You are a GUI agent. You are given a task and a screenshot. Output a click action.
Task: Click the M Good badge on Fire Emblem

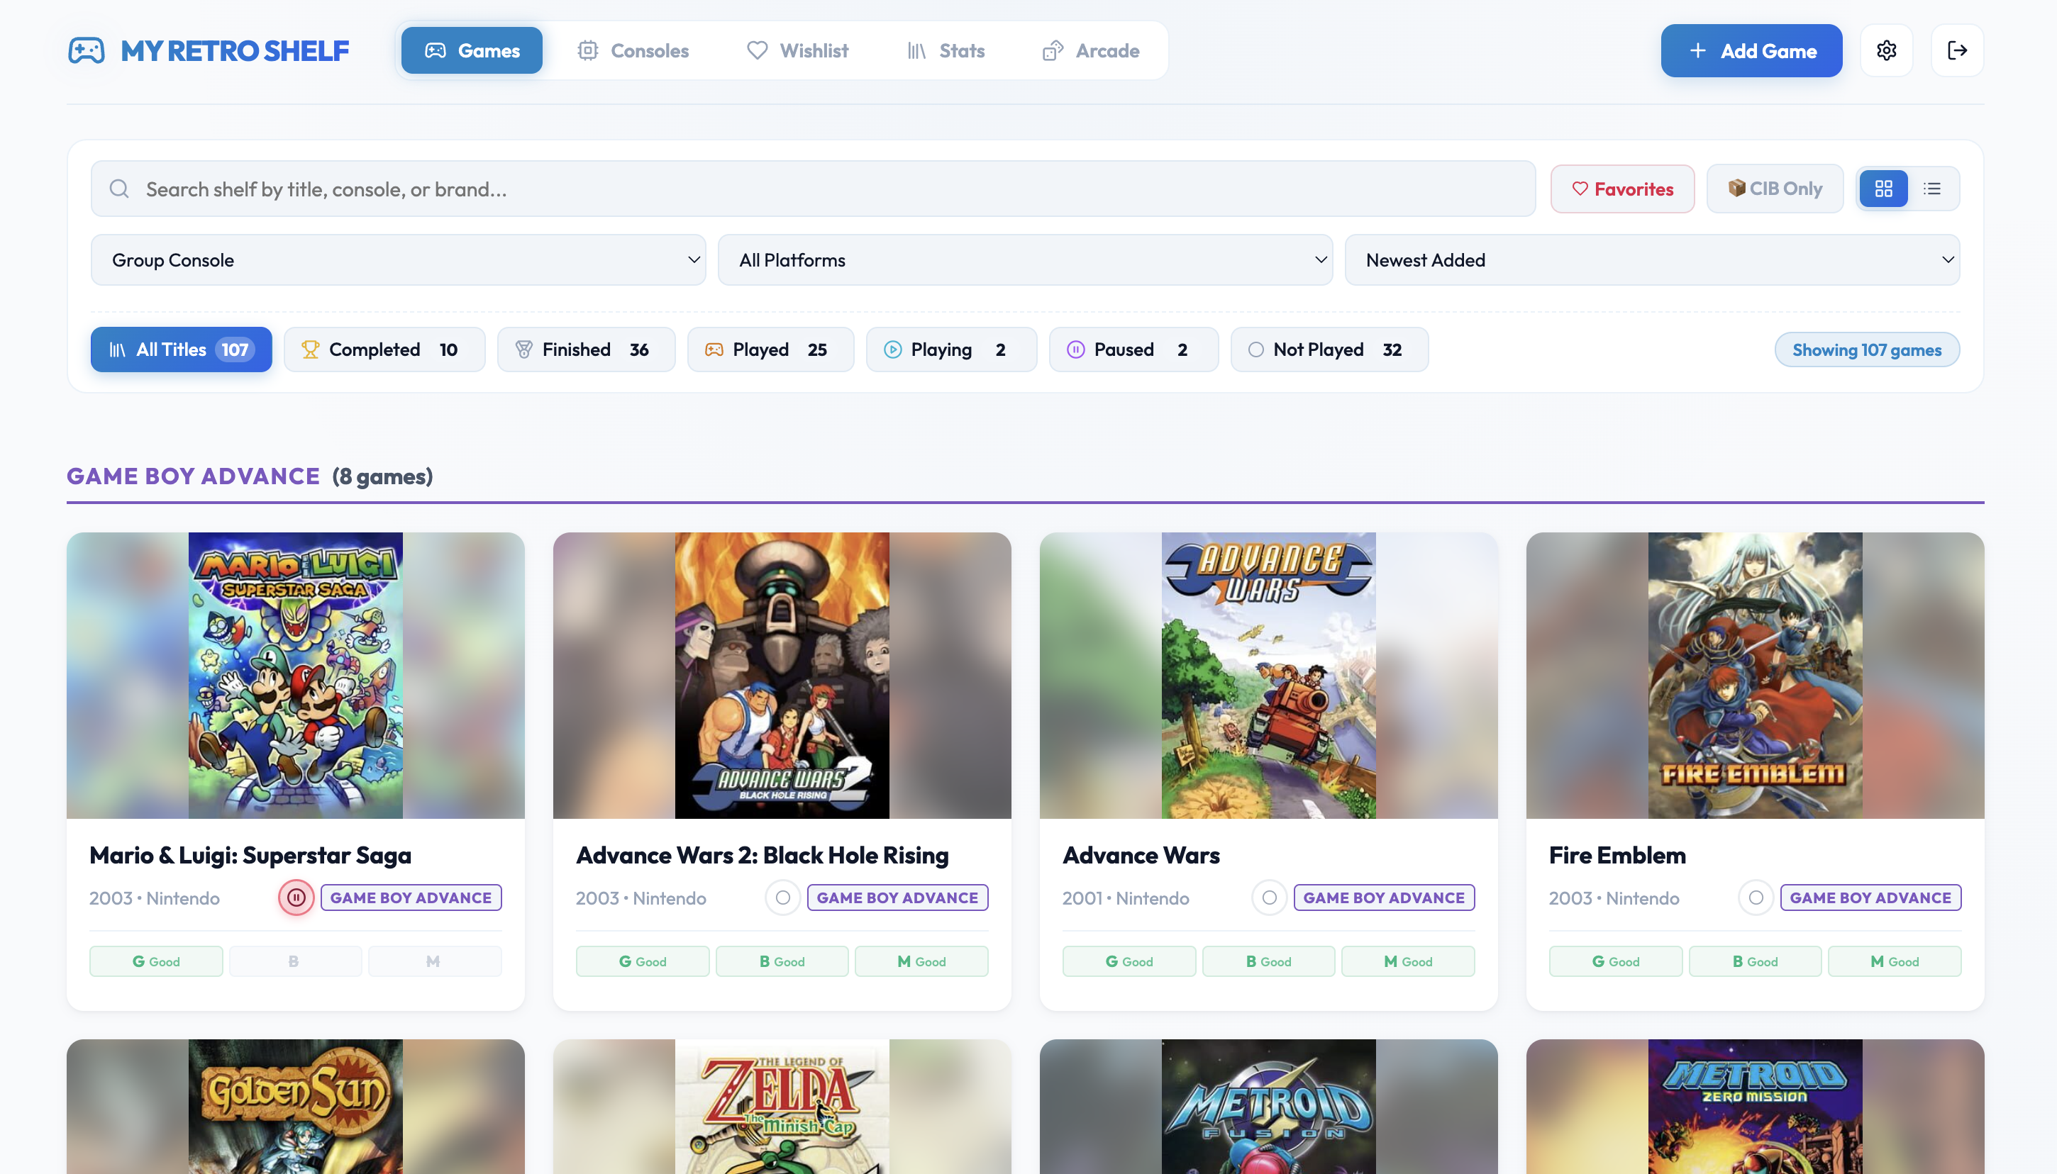(x=1894, y=961)
